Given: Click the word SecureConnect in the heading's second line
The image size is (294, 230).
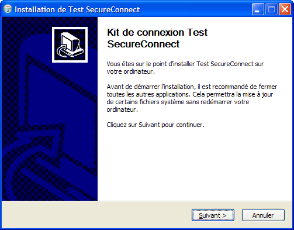Looking at the screenshot, I should (x=143, y=44).
